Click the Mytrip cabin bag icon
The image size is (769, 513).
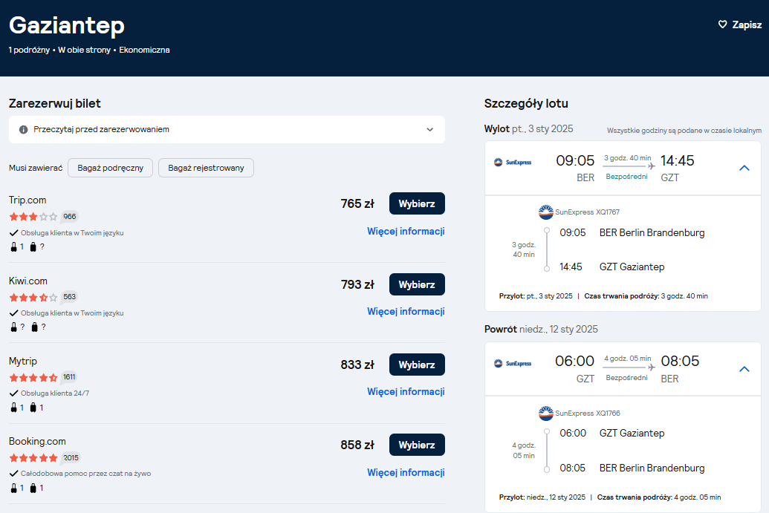(x=13, y=408)
